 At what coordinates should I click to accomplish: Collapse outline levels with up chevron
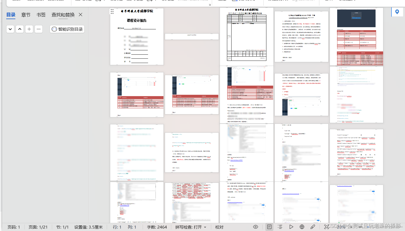20,29
